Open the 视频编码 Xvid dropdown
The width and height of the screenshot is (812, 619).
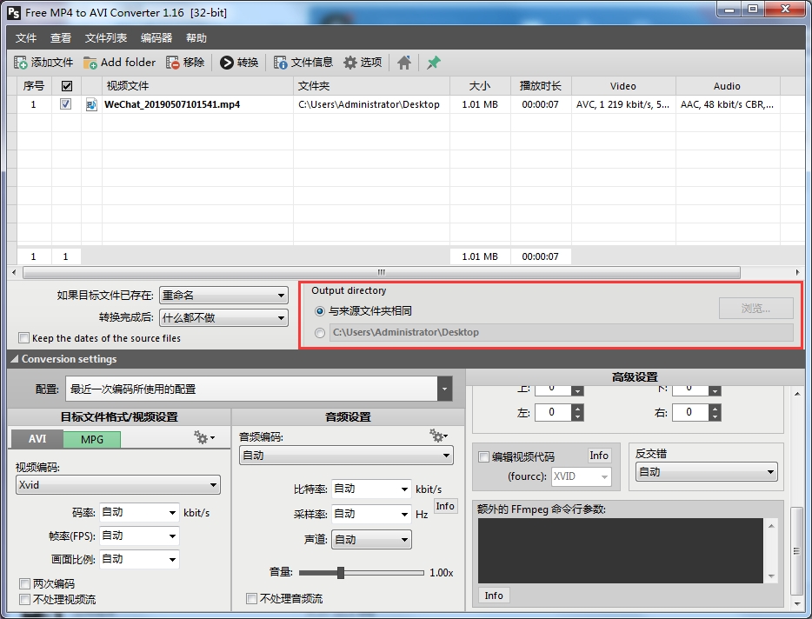[x=117, y=485]
